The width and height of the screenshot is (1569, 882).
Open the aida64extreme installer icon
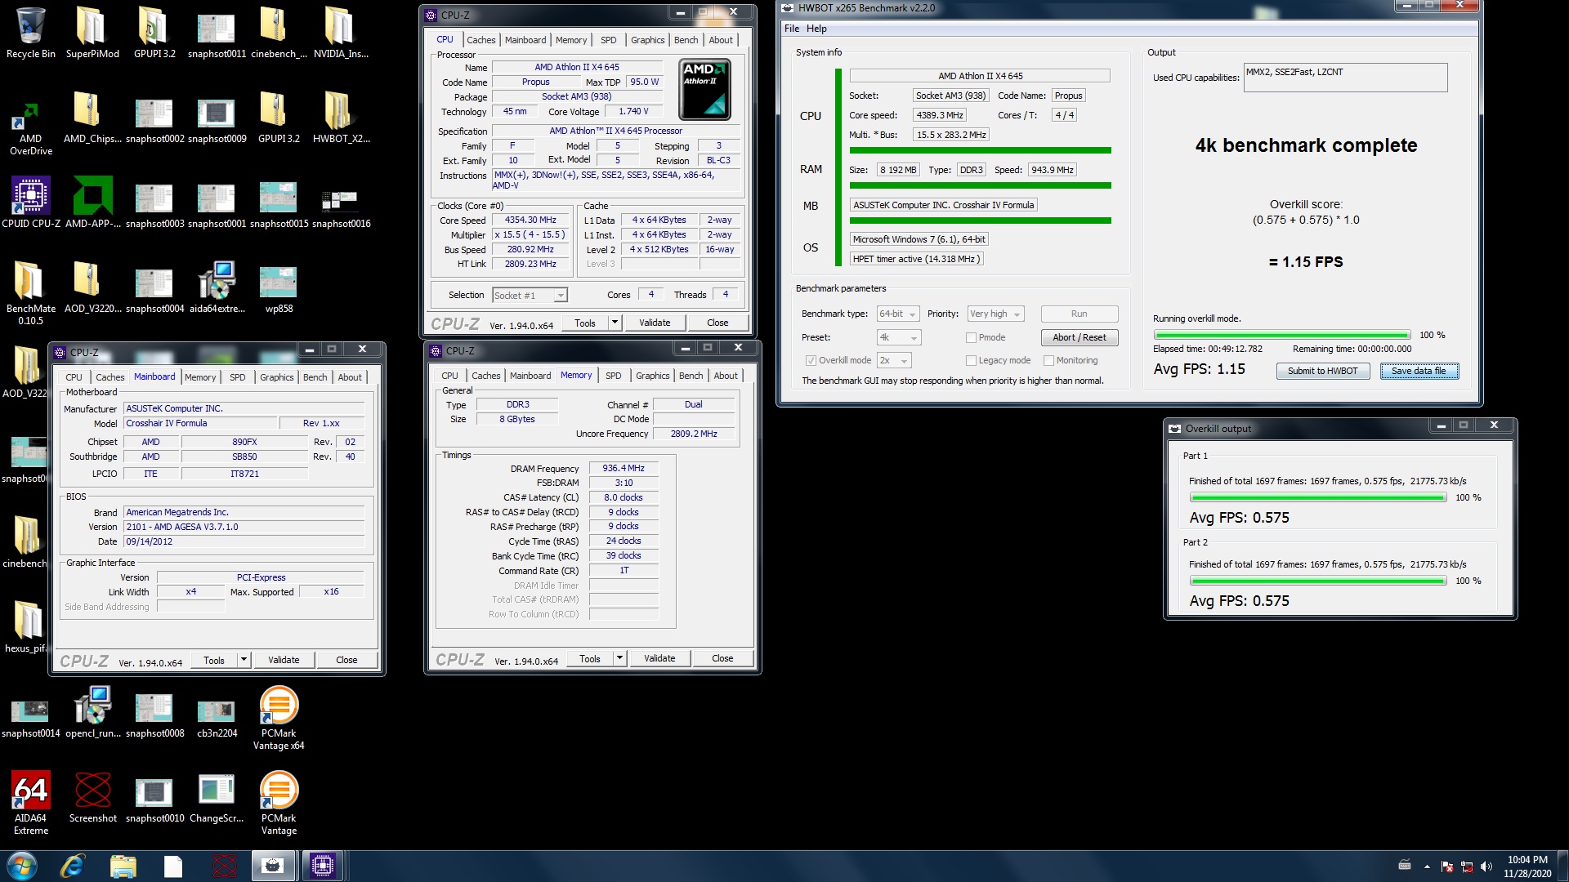(x=217, y=287)
